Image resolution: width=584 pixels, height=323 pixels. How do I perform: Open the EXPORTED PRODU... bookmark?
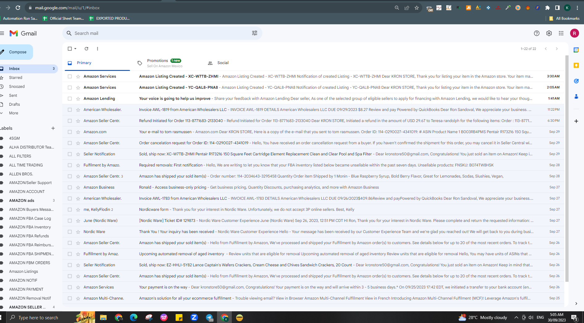click(x=109, y=18)
